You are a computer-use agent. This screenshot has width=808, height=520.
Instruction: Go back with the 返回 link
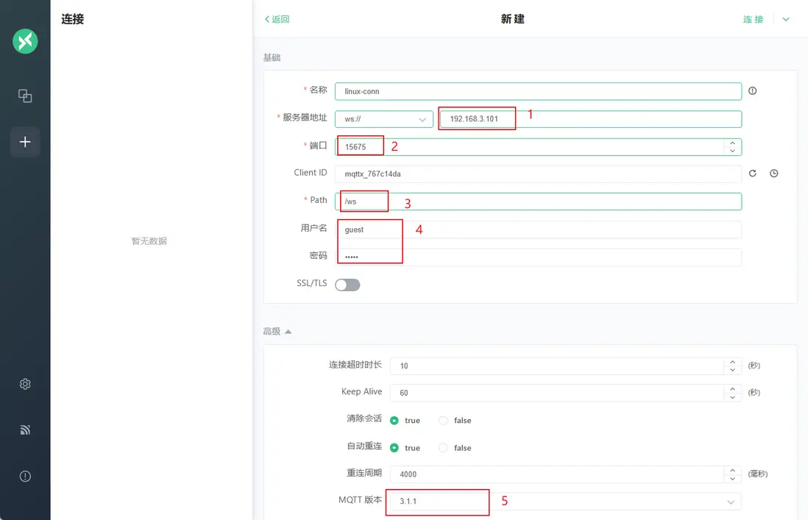tap(277, 19)
